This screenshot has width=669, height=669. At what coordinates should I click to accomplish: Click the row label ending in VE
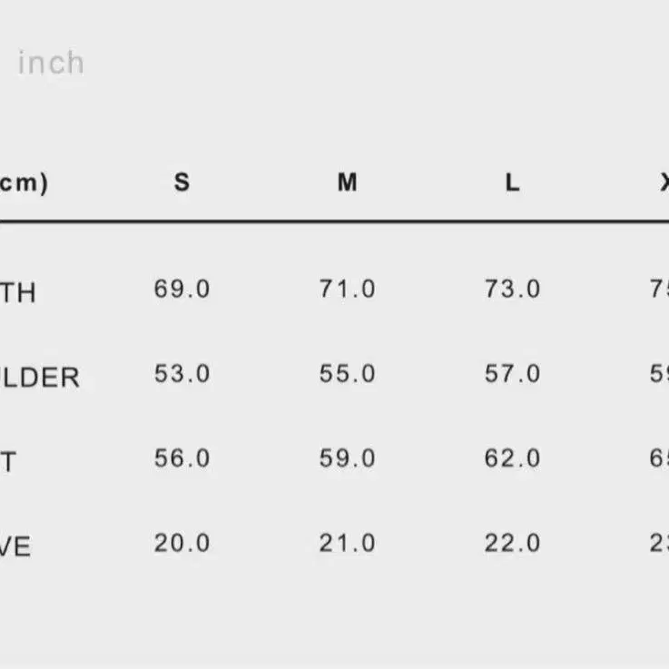[15, 547]
